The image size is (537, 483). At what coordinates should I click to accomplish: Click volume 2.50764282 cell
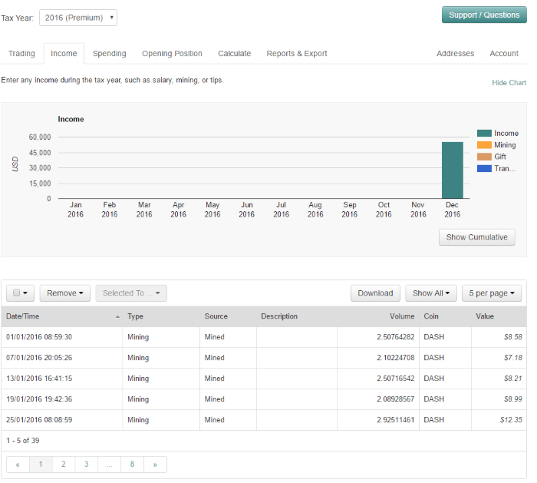click(x=378, y=337)
